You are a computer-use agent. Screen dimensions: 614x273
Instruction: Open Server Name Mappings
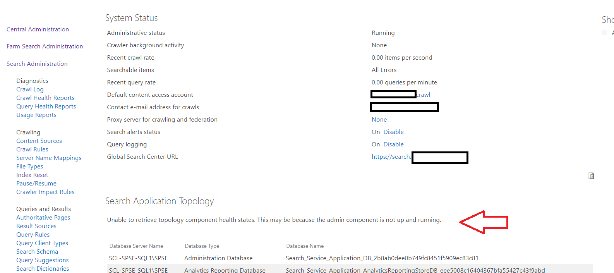pos(49,158)
